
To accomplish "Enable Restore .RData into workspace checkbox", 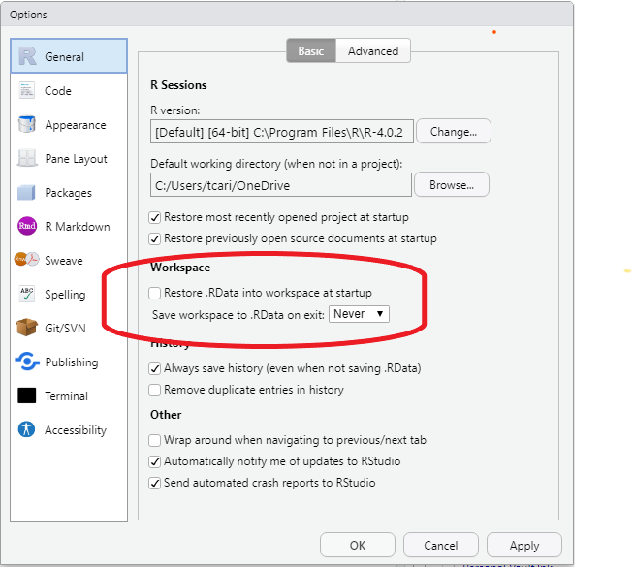I will point(155,293).
